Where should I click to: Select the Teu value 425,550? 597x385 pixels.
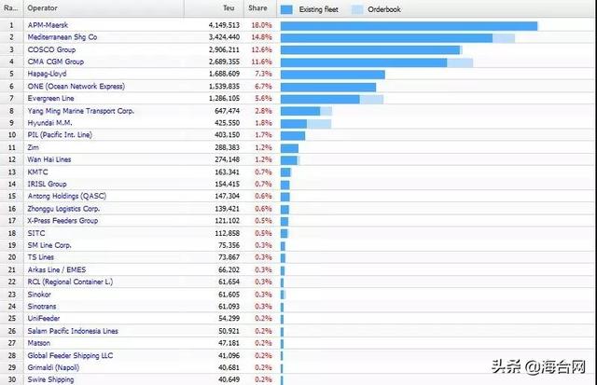tap(228, 123)
